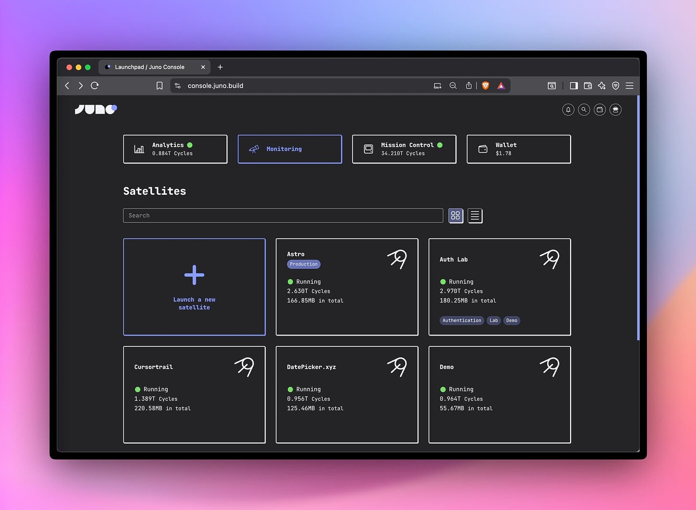The width and height of the screenshot is (696, 510).
Task: Open Brave VPN shield icon
Action: (x=615, y=86)
